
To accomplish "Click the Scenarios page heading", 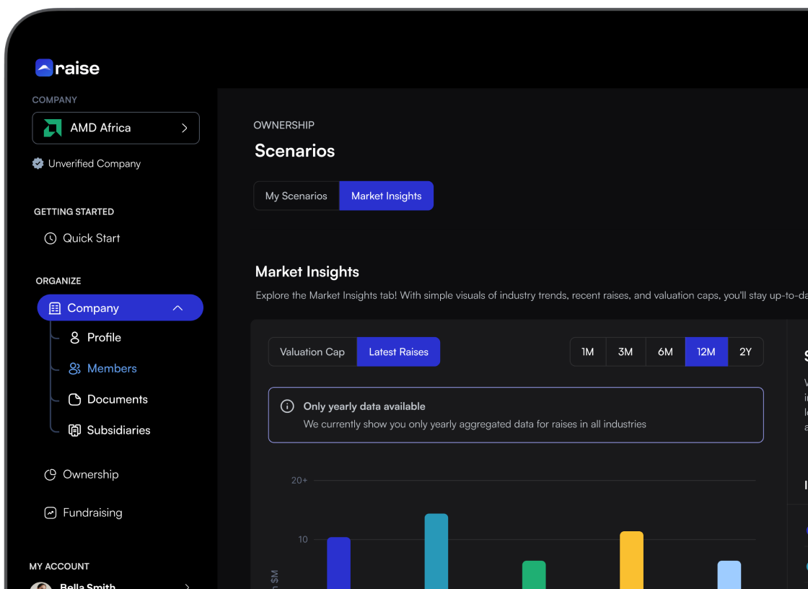I will tap(295, 151).
